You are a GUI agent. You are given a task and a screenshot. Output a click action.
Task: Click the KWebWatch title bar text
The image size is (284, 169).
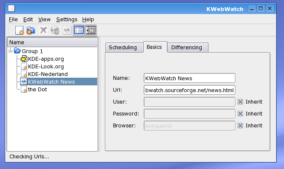pyautogui.click(x=225, y=9)
